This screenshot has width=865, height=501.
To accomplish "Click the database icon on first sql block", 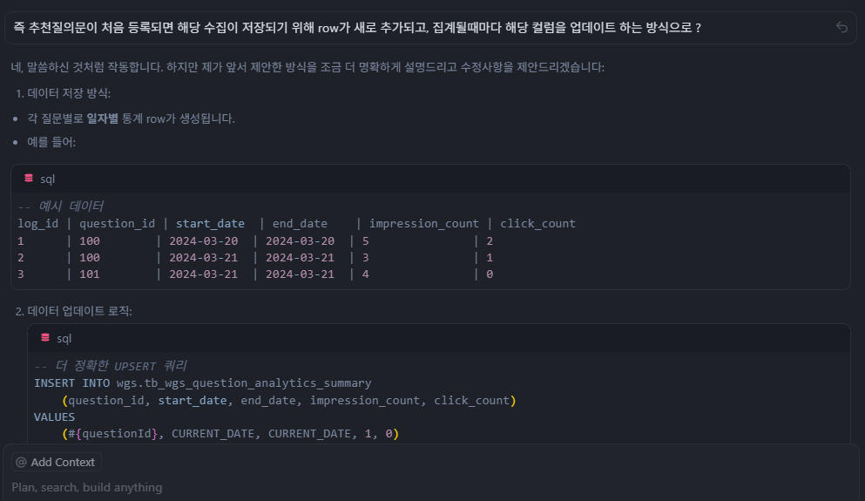I will click(x=29, y=179).
